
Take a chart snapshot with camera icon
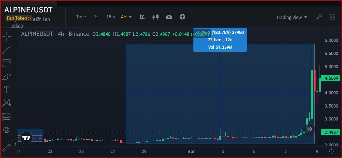[x=169, y=17]
